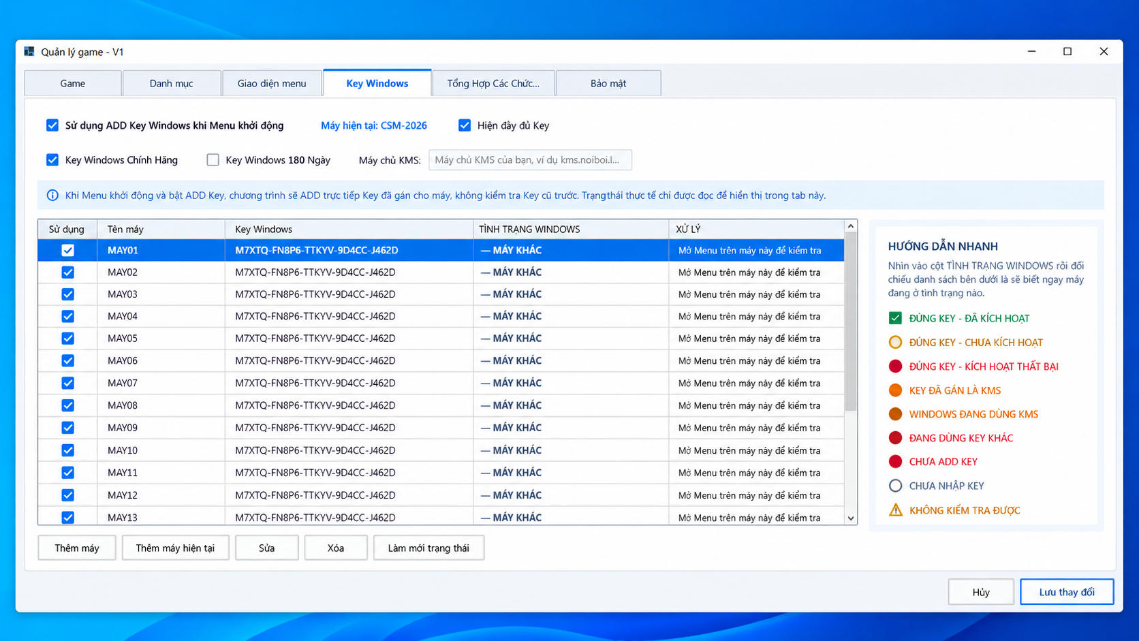Click the hollow orange circle beside ĐÚNG KEY - CHƯA KÍCH HOẠT
This screenshot has width=1139, height=641.
pyautogui.click(x=895, y=342)
